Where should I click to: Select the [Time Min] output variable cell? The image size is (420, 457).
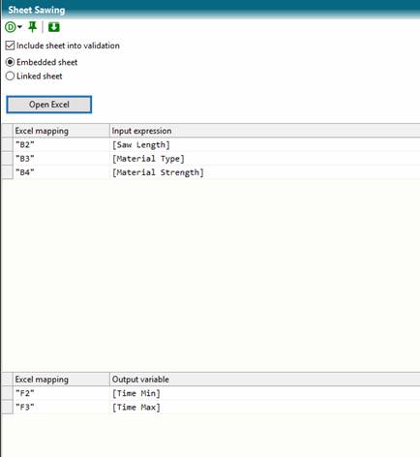[265, 393]
